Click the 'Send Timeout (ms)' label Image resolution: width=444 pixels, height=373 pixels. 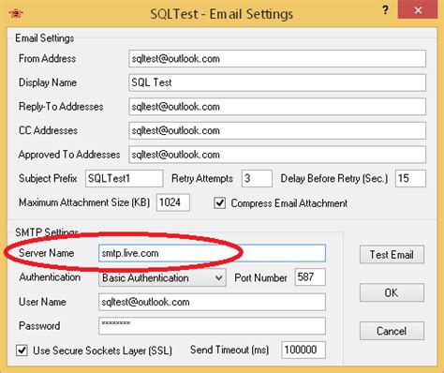point(229,350)
